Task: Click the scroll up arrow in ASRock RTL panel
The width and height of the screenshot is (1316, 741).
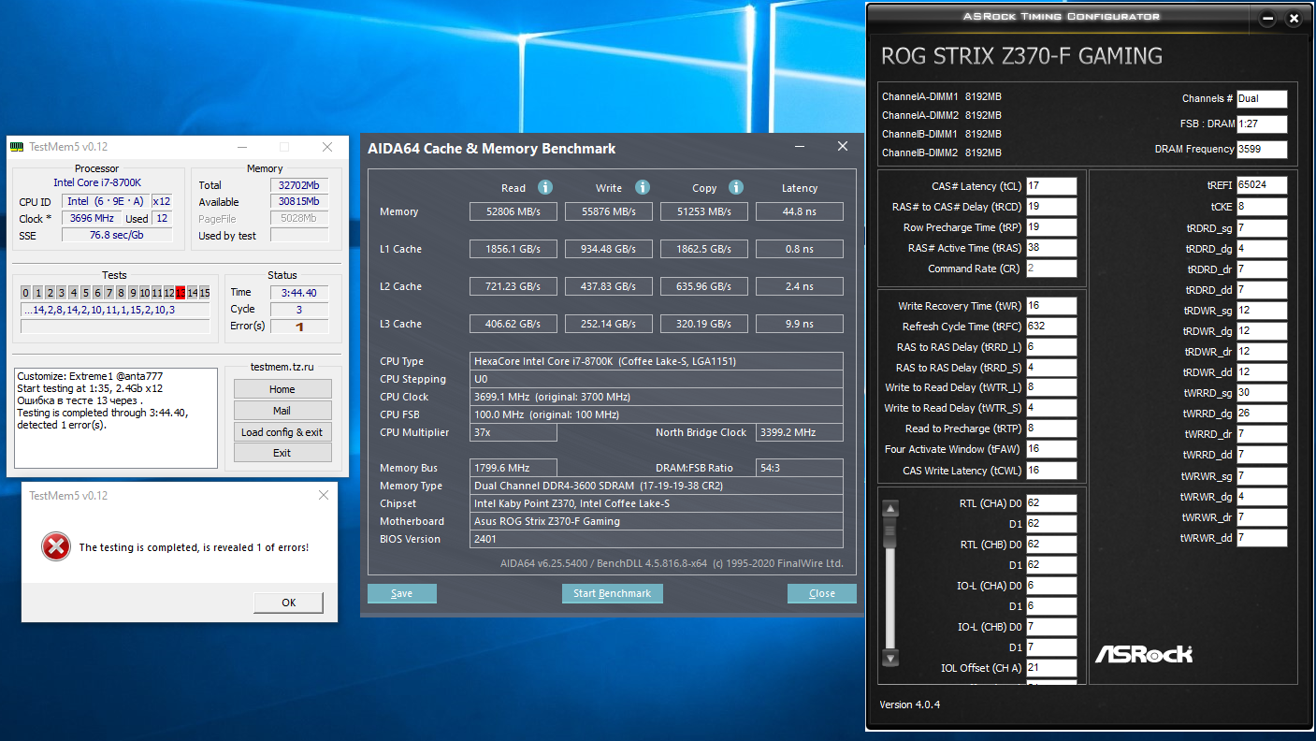Action: (890, 509)
